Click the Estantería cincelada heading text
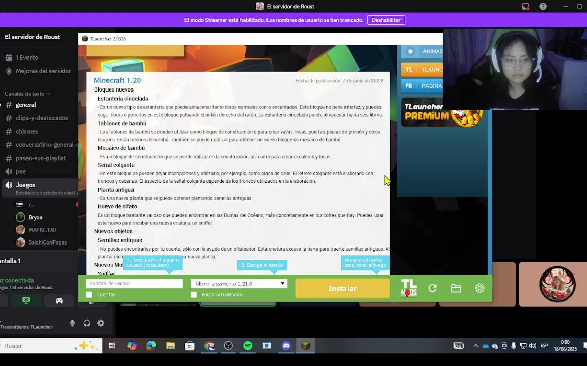The width and height of the screenshot is (587, 366). tap(123, 99)
